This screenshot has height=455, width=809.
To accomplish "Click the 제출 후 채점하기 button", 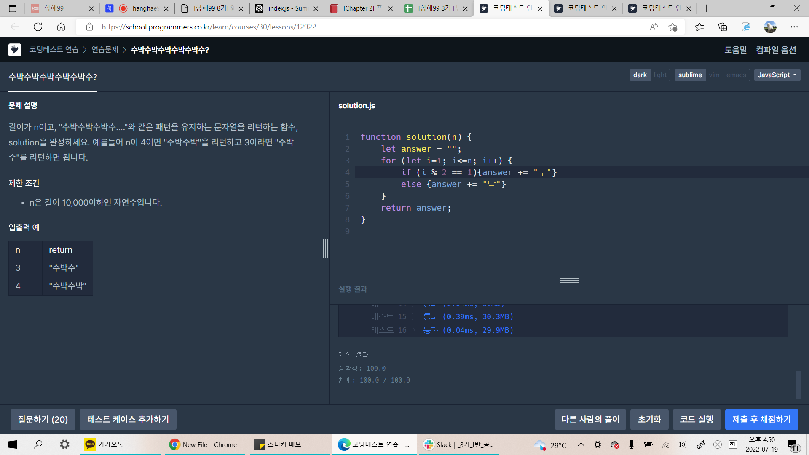I will click(761, 419).
